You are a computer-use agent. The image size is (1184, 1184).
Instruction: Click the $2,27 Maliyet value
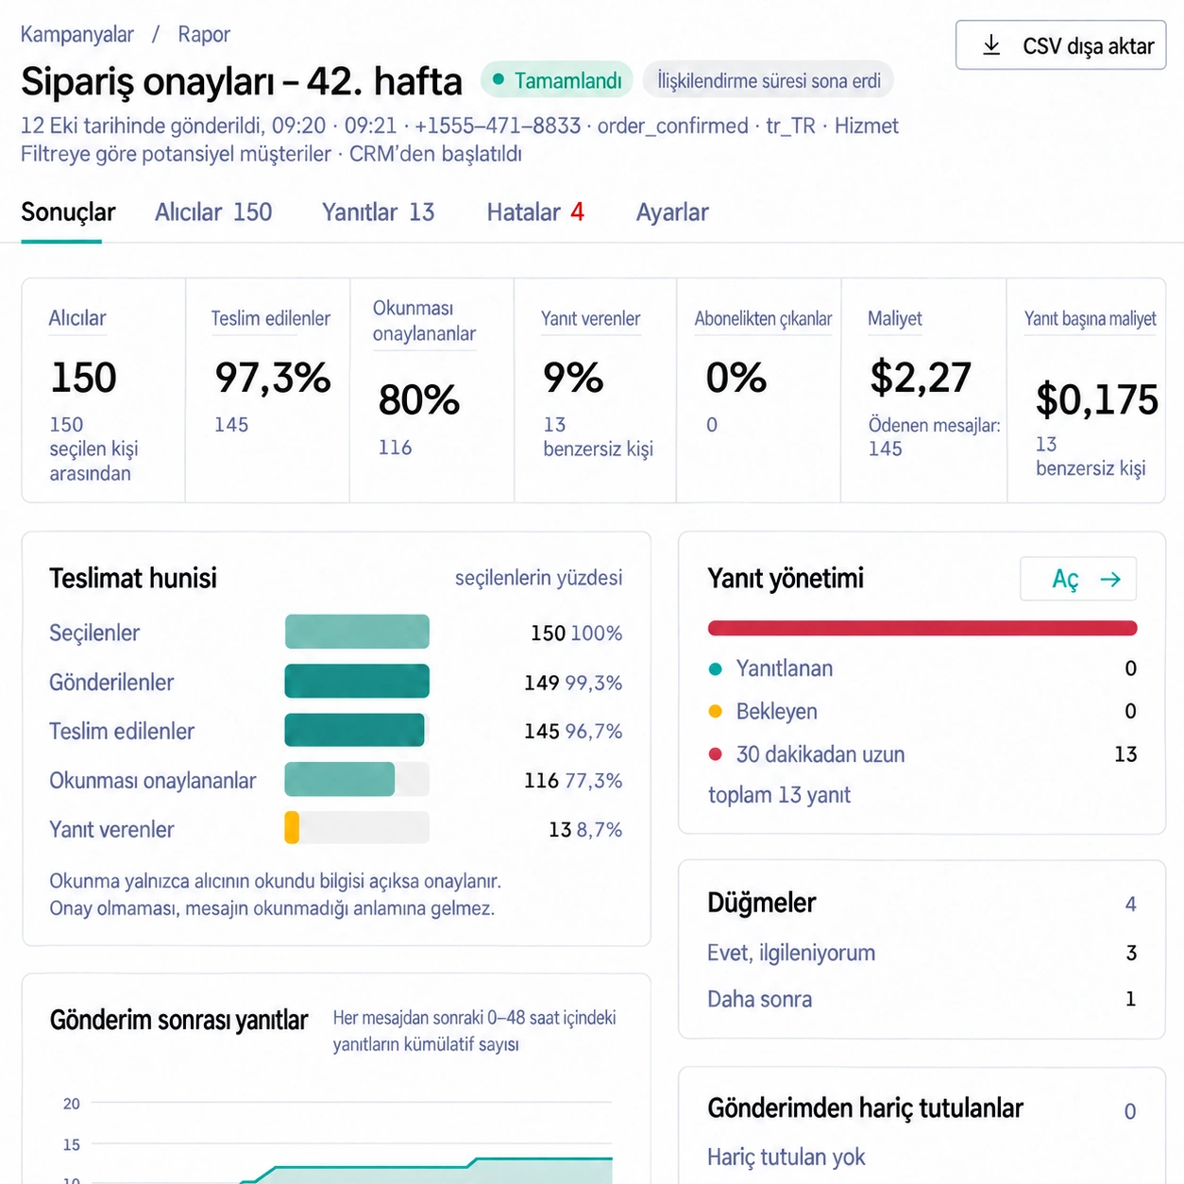(x=921, y=378)
